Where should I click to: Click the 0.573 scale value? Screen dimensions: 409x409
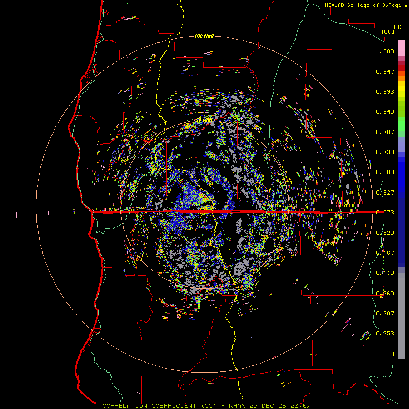point(385,213)
